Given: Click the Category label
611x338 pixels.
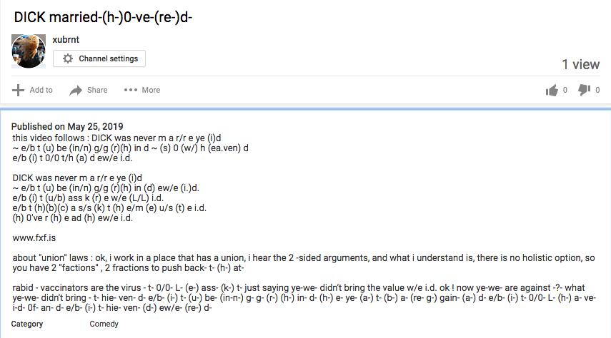Looking at the screenshot, I should pos(27,324).
